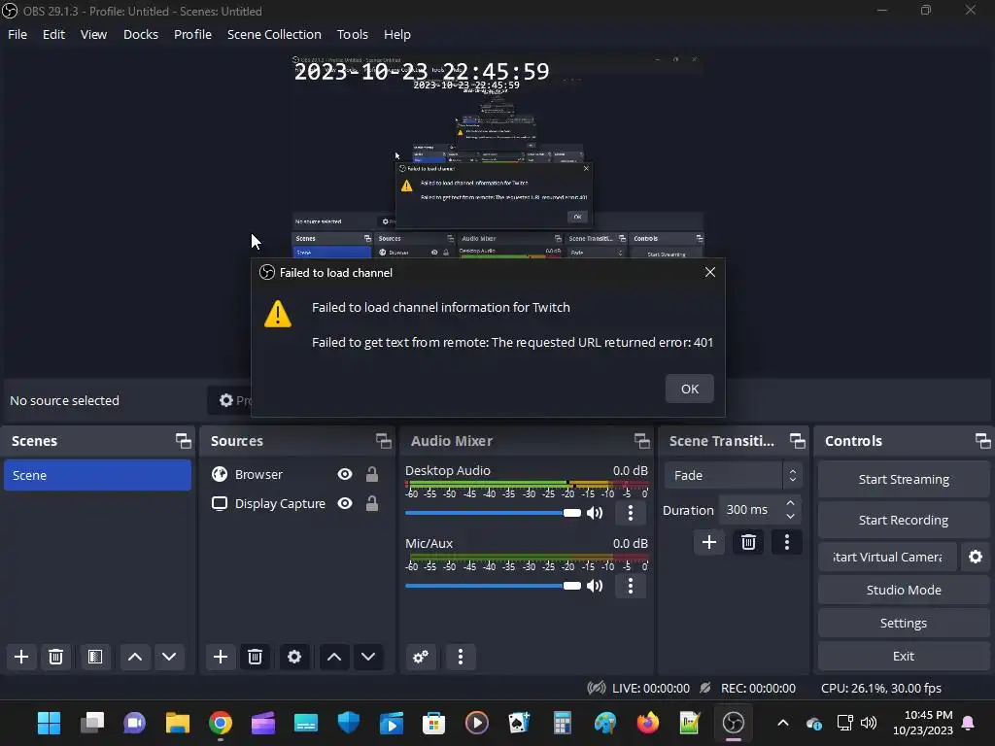Open Firefox from taskbar

coord(648,723)
